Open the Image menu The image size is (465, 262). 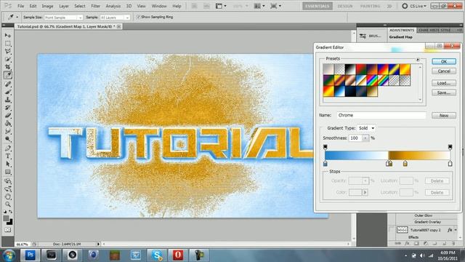point(47,6)
